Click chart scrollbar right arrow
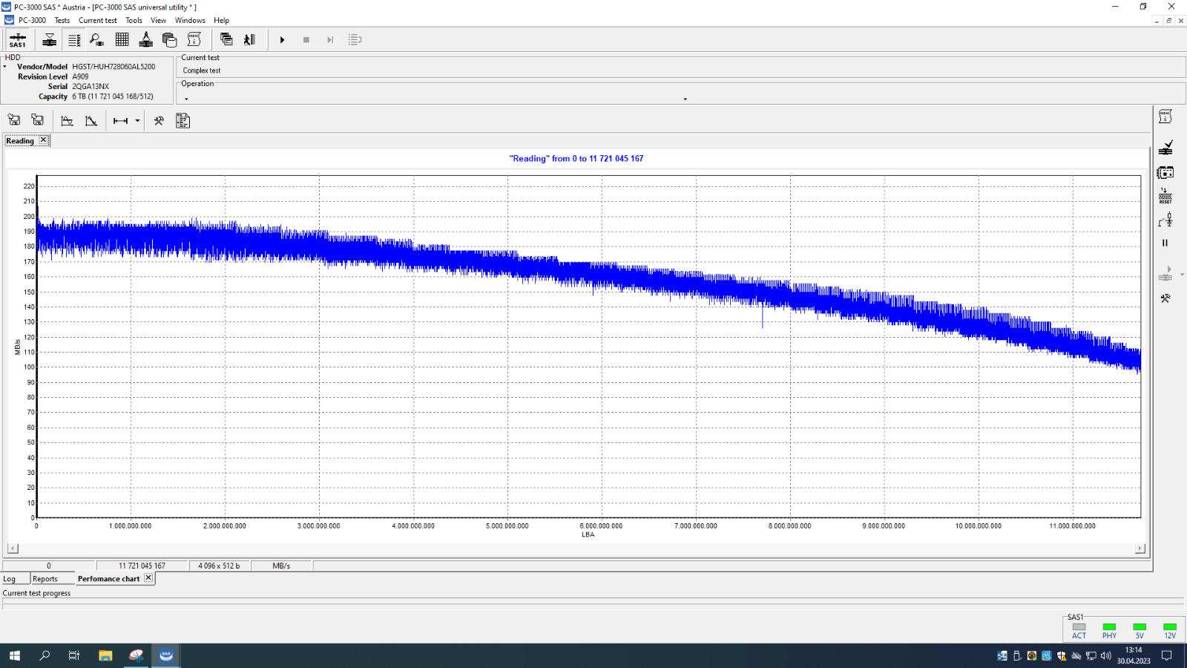The image size is (1187, 668). (1140, 549)
